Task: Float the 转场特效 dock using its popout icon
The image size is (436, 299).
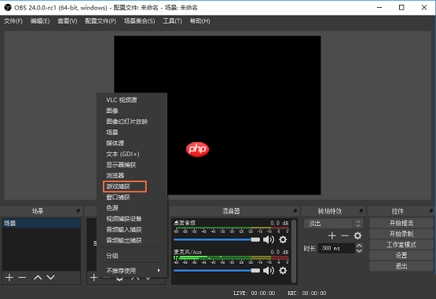Action: [361, 211]
